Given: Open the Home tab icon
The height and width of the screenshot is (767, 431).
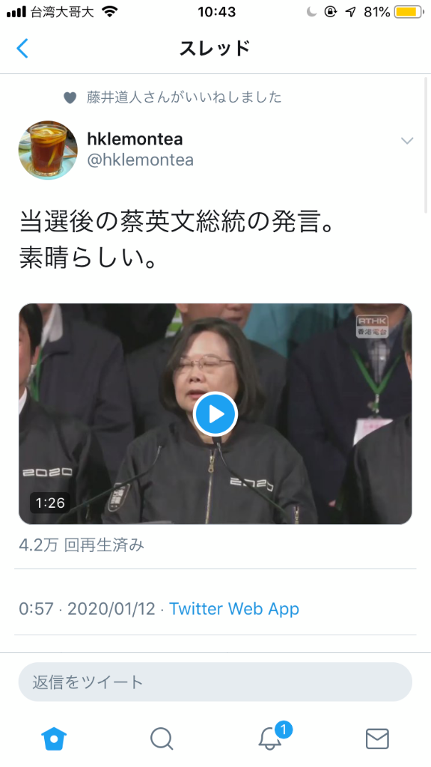Looking at the screenshot, I should 54,739.
